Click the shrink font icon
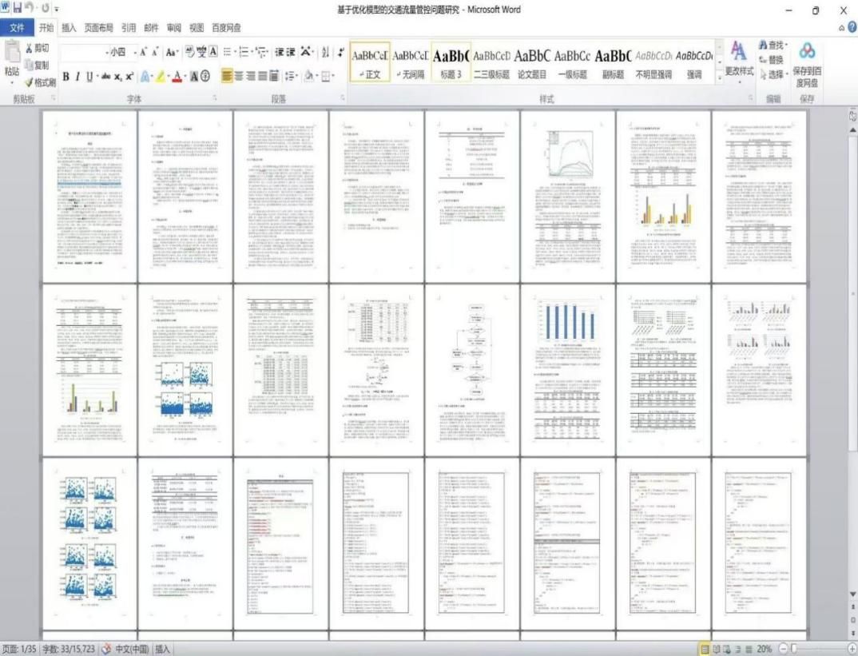This screenshot has width=858, height=656. coord(156,52)
